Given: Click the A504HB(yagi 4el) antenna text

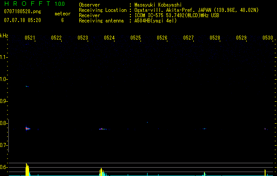Looking at the screenshot, I should (x=155, y=21).
